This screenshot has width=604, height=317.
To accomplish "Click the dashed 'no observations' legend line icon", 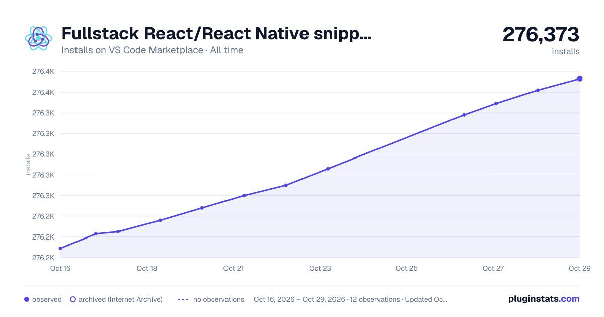I will click(183, 299).
